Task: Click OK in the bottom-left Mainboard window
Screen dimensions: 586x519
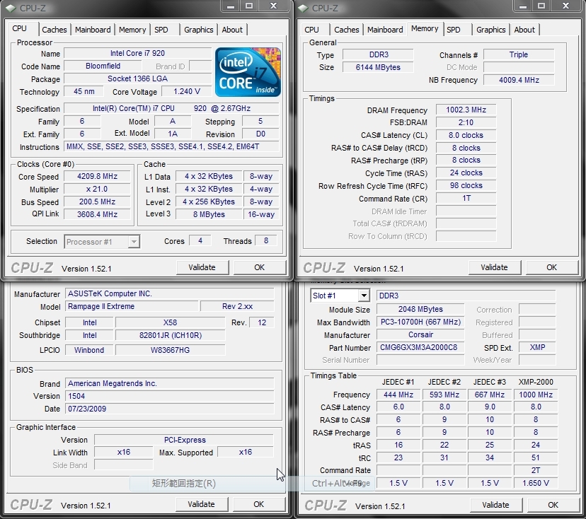Action: pos(259,504)
